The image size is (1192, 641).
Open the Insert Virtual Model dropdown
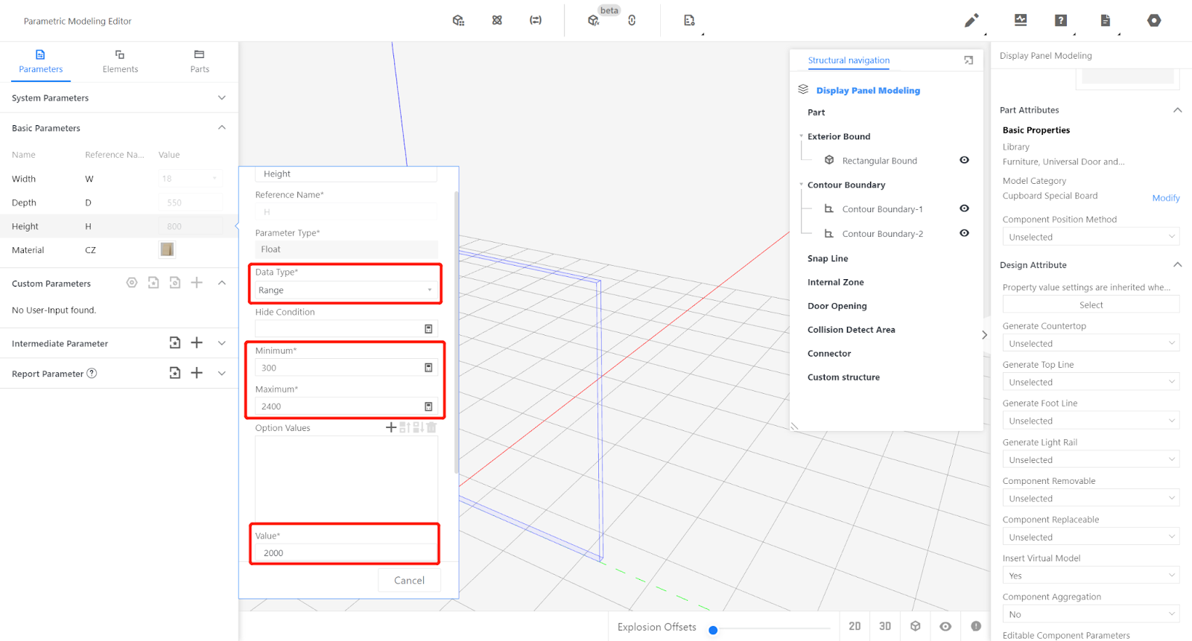[x=1091, y=575]
